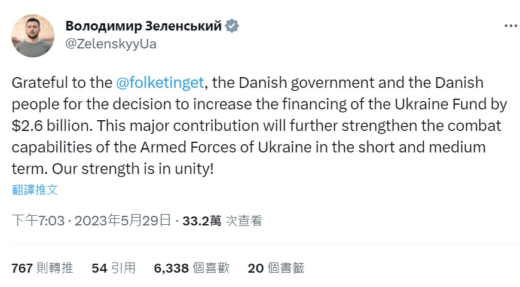
Task: Show the 6,338 個喜歡 likes list
Action: [x=191, y=268]
